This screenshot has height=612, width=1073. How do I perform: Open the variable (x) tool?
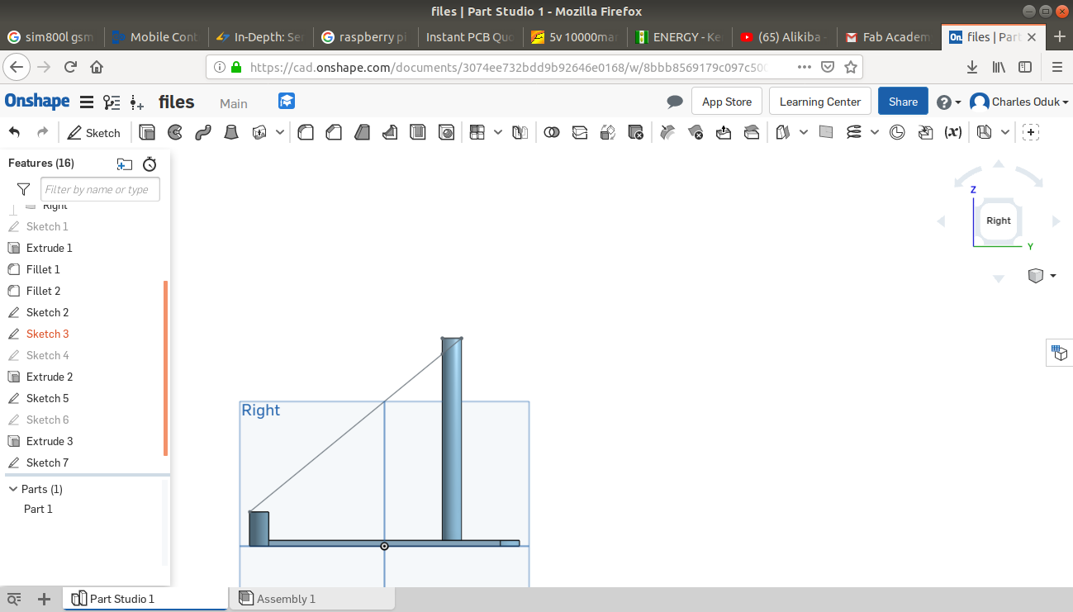(953, 132)
